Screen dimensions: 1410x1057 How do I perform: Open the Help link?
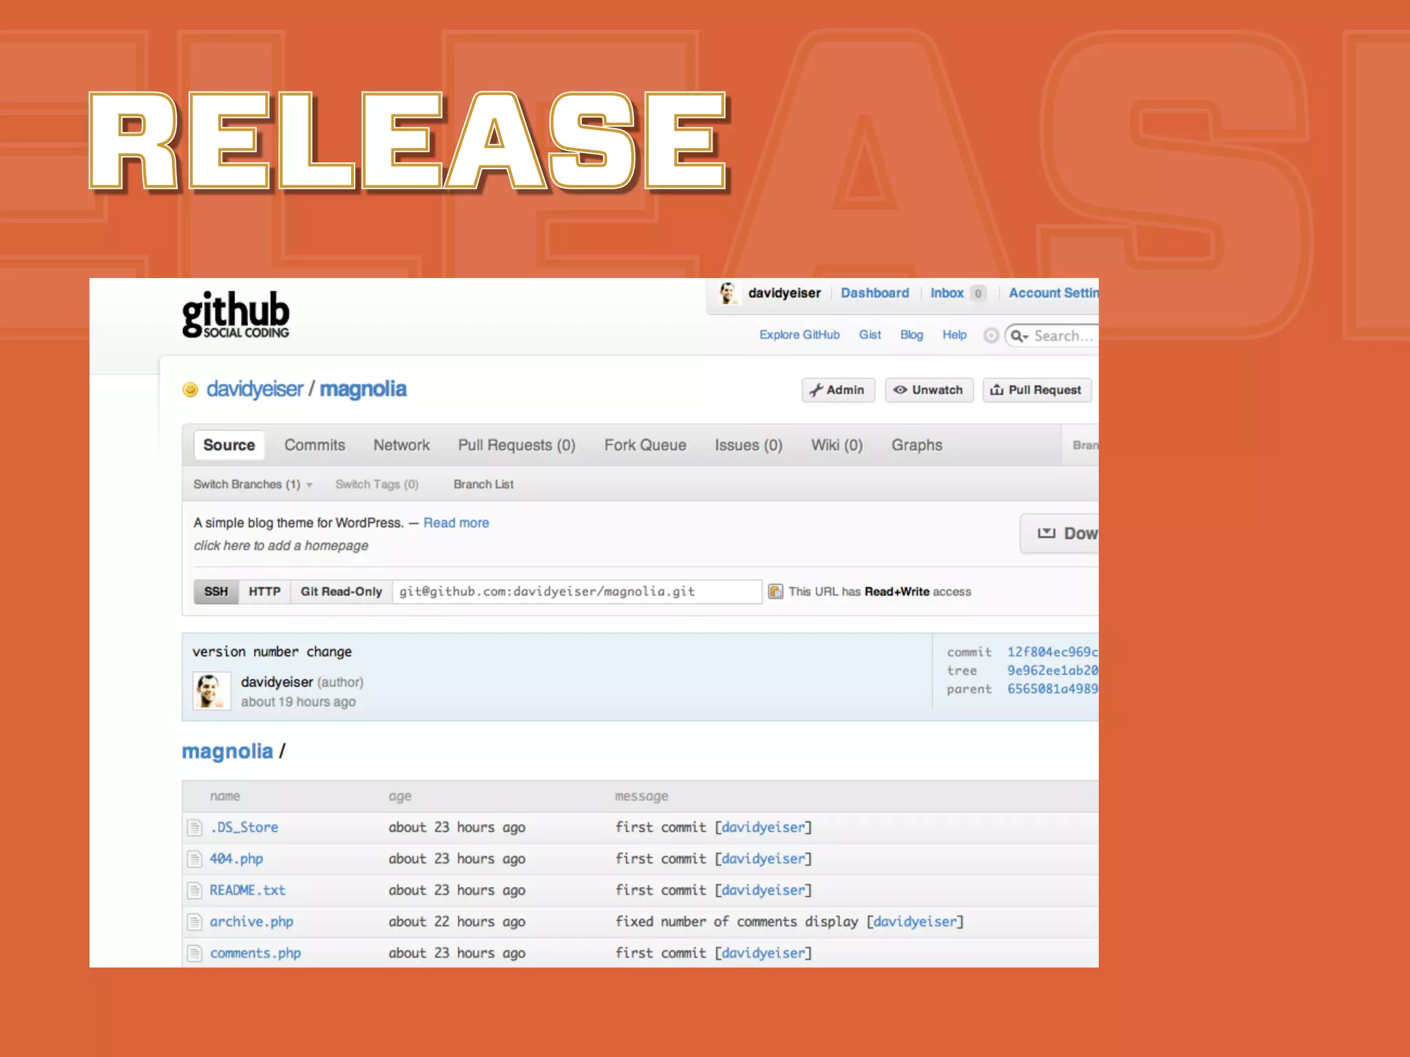coord(954,335)
